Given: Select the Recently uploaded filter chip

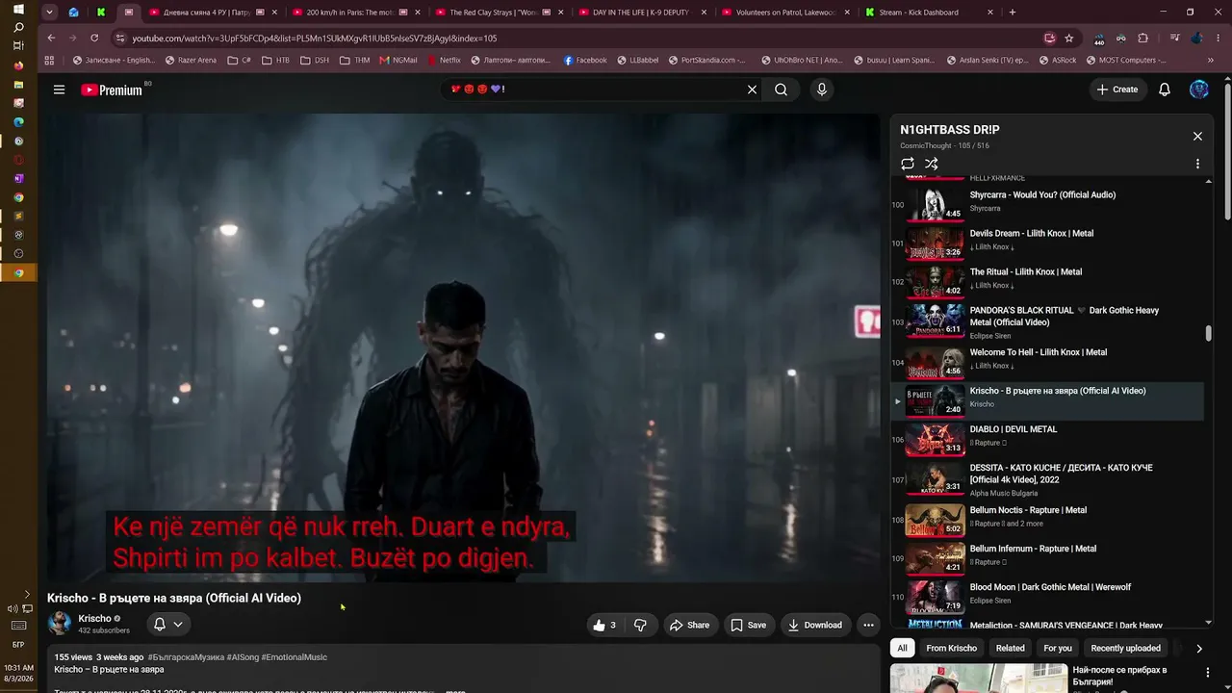Looking at the screenshot, I should 1125,648.
